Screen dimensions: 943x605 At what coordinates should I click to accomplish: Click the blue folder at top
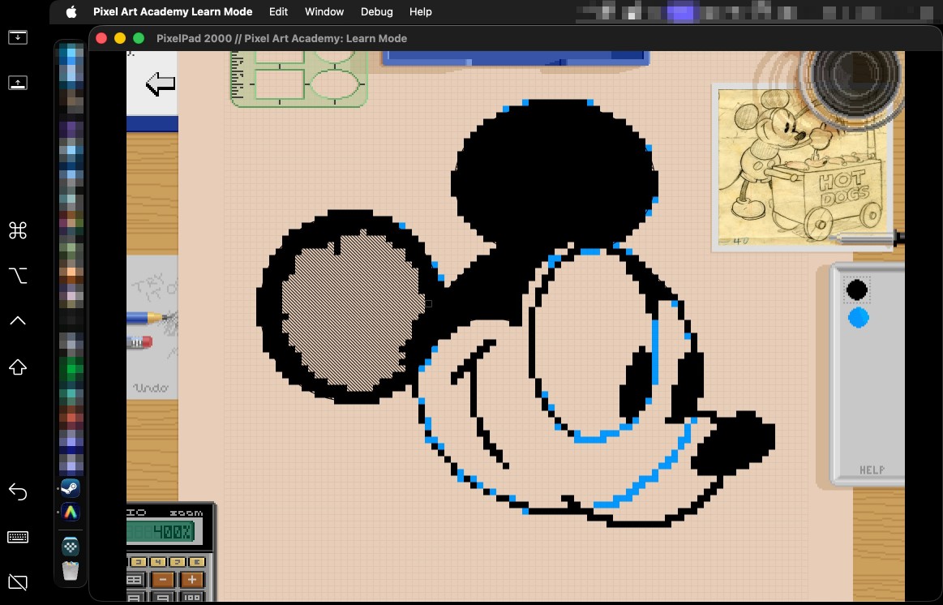[516, 58]
